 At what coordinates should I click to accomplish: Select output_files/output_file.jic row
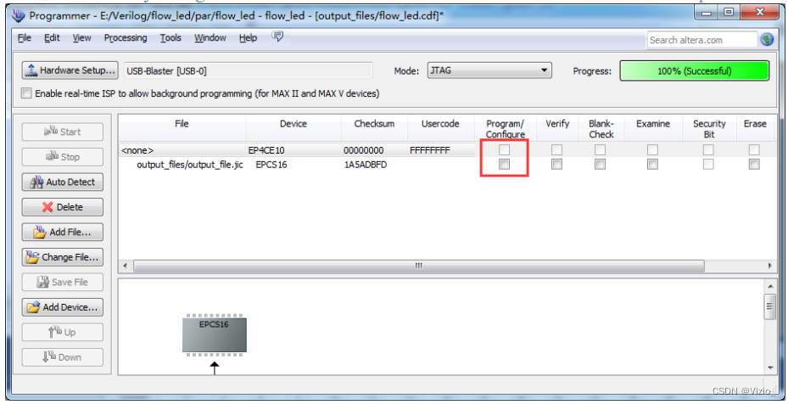pos(189,165)
